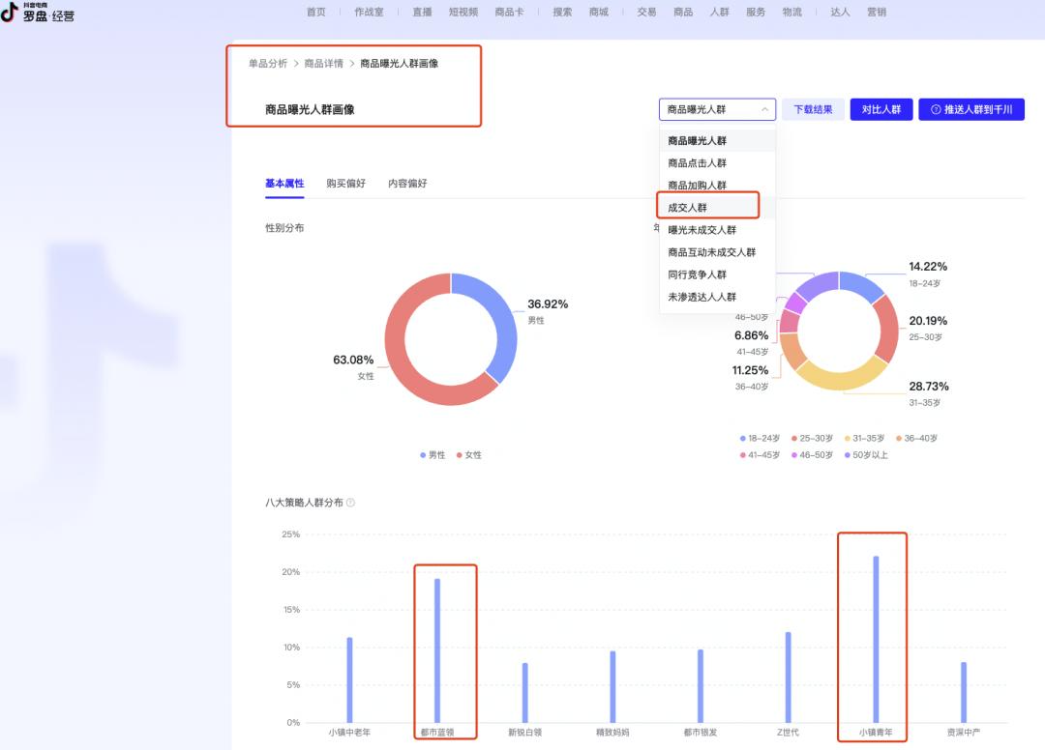Click the 下载结果 button
This screenshot has width=1045, height=750.
813,109
